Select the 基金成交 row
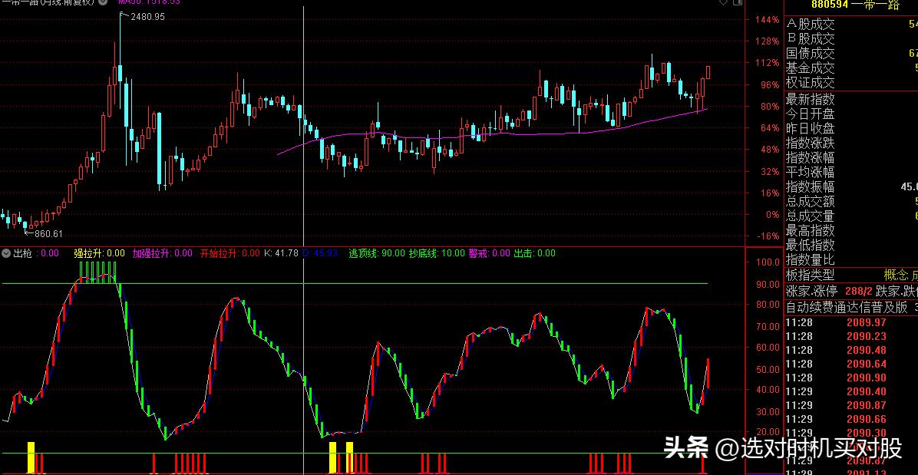Image resolution: width=918 pixels, height=475 pixels. [851, 68]
